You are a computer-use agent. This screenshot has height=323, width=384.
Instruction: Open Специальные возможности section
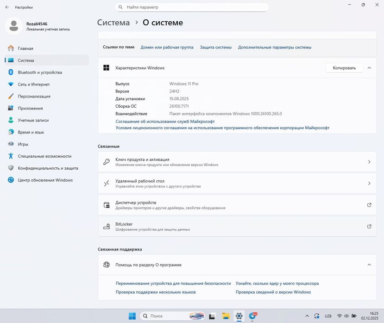(46, 156)
